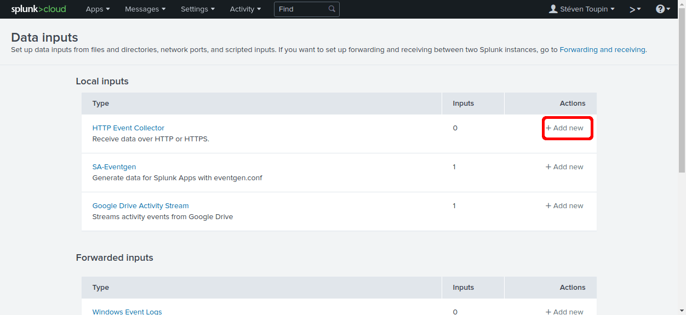Image resolution: width=686 pixels, height=315 pixels.
Task: Focus the Find search box
Action: click(x=306, y=9)
